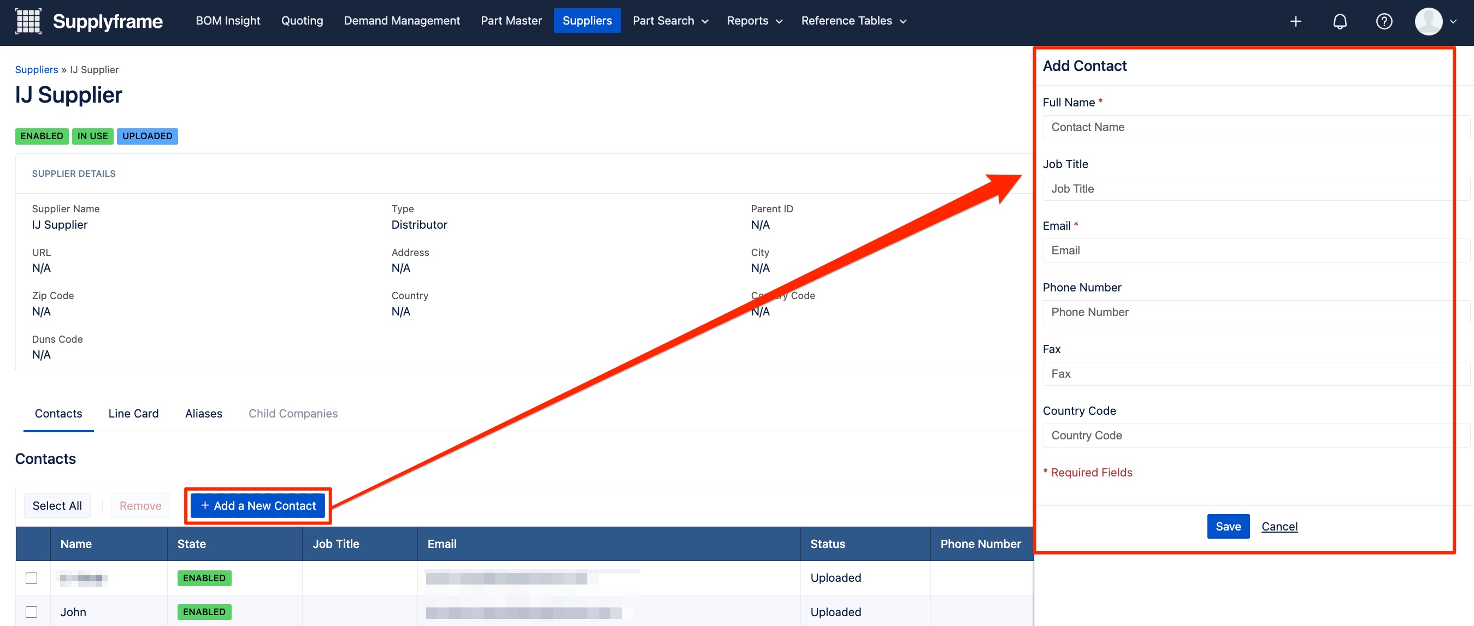
Task: Click Add a New Contact button
Action: (x=257, y=505)
